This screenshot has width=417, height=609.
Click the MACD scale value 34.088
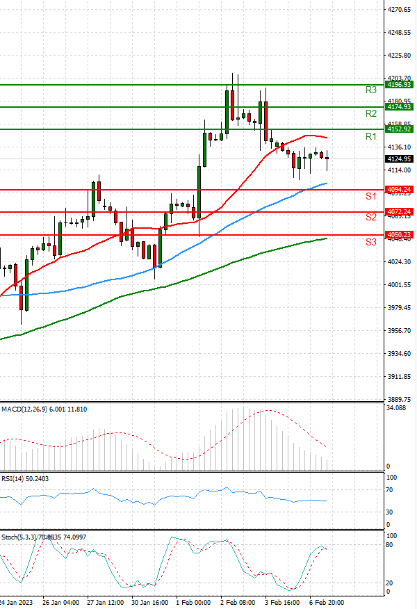coord(396,408)
